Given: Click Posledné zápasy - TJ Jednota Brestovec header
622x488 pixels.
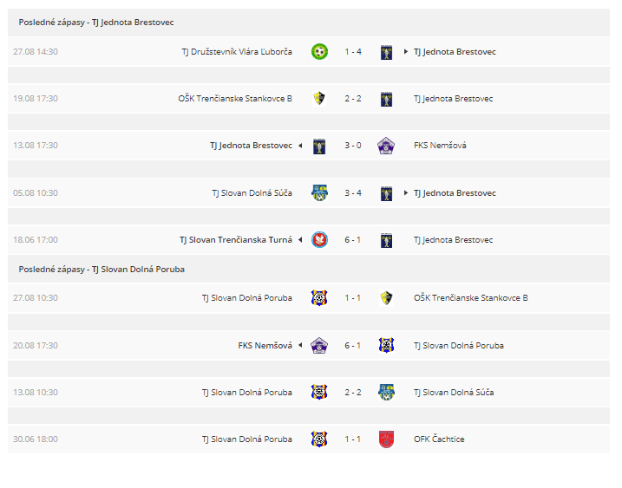Looking at the screenshot, I should tap(96, 23).
